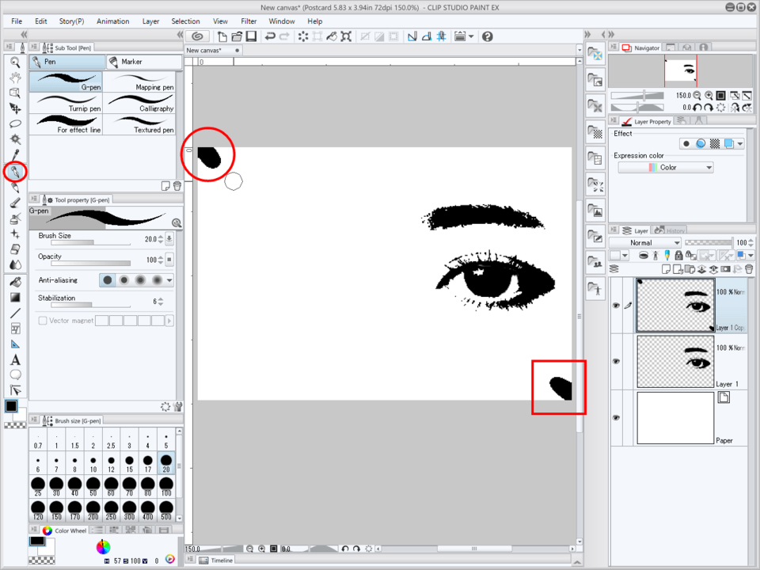The width and height of the screenshot is (760, 570).
Task: Open the CLIP STUDIO spiral icon
Action: 198,36
